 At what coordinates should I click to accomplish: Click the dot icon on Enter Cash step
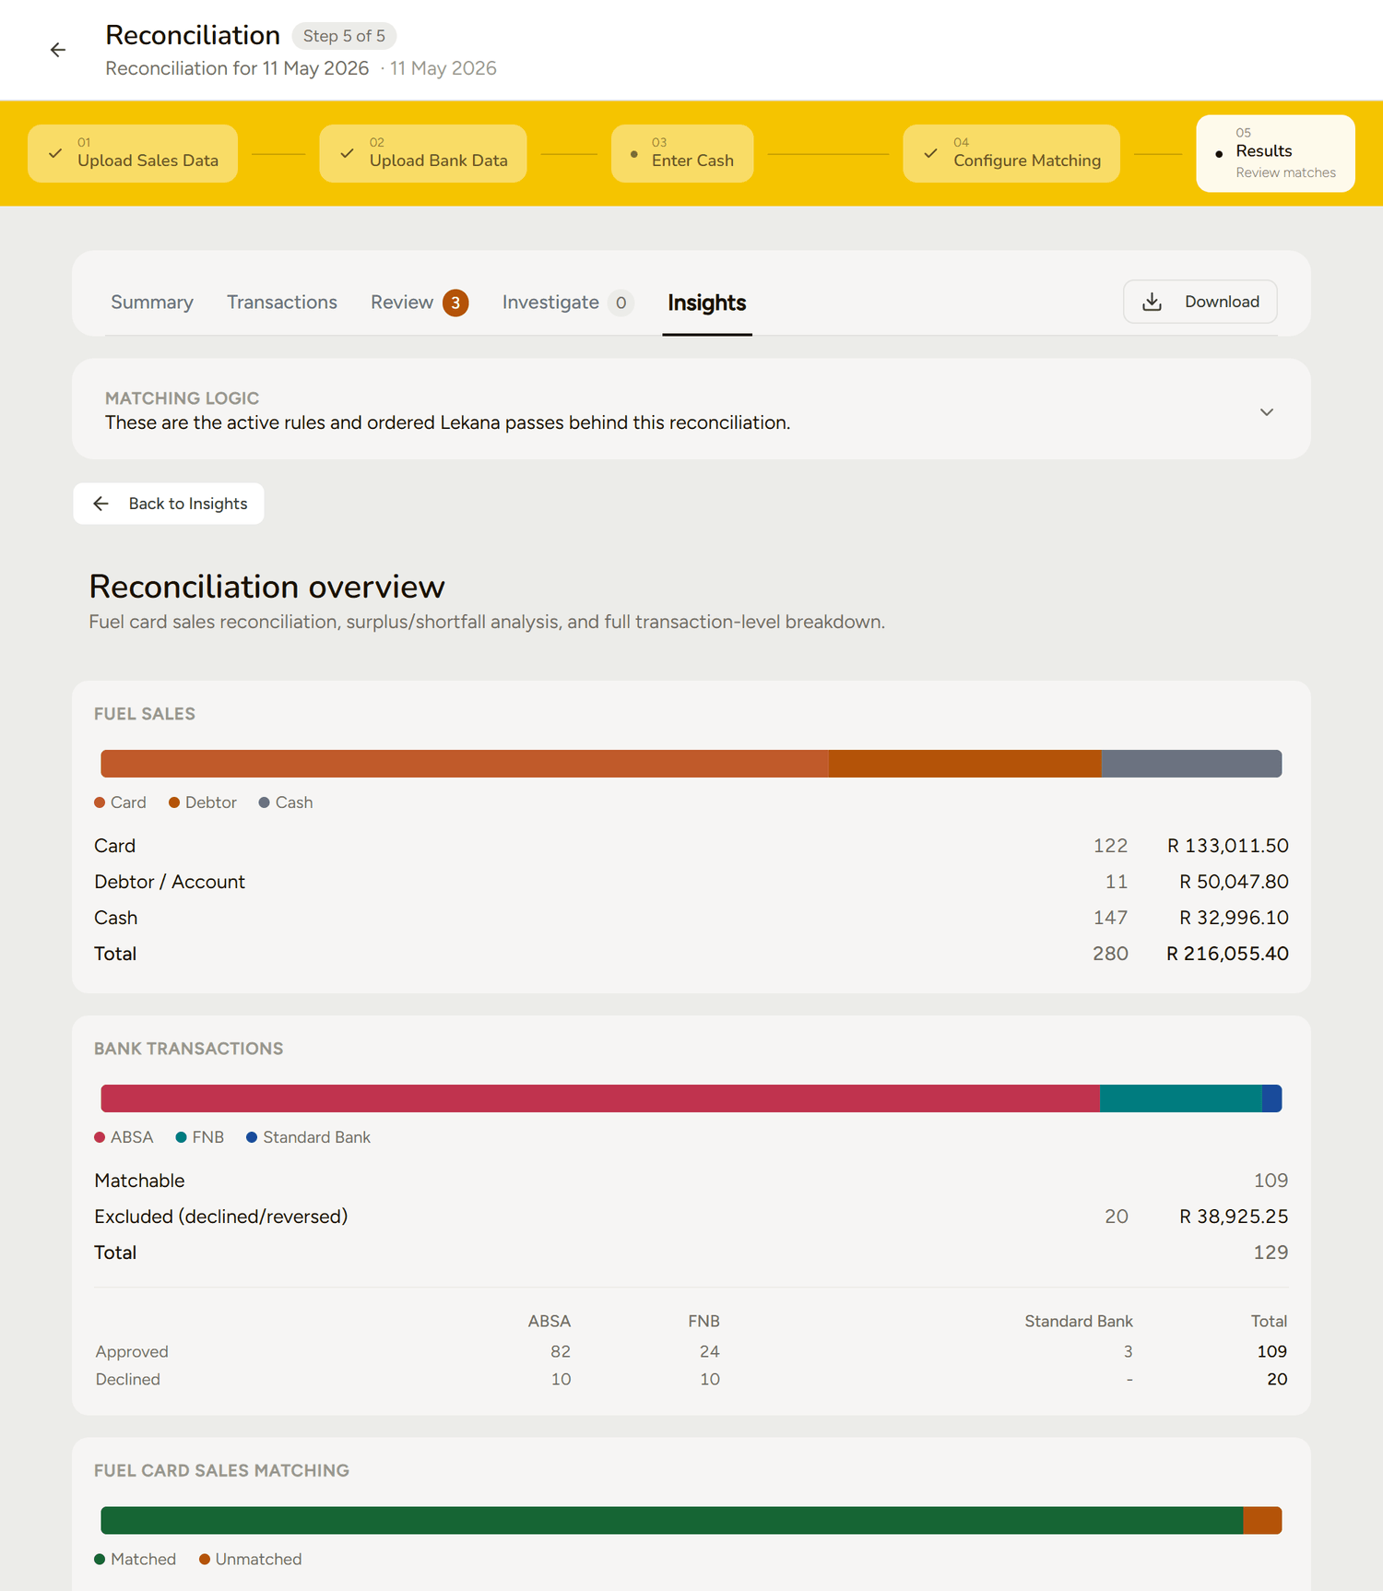pos(633,154)
